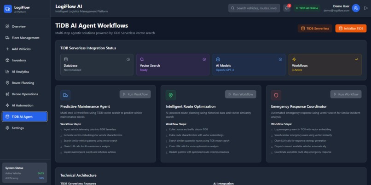Open Drone Operations sidebar item
The image size is (371, 185).
pyautogui.click(x=24, y=94)
